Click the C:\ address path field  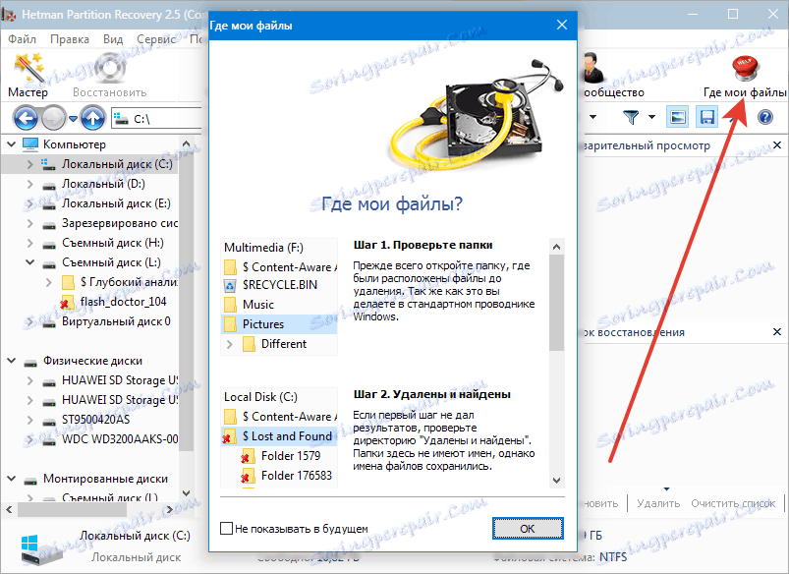click(157, 119)
